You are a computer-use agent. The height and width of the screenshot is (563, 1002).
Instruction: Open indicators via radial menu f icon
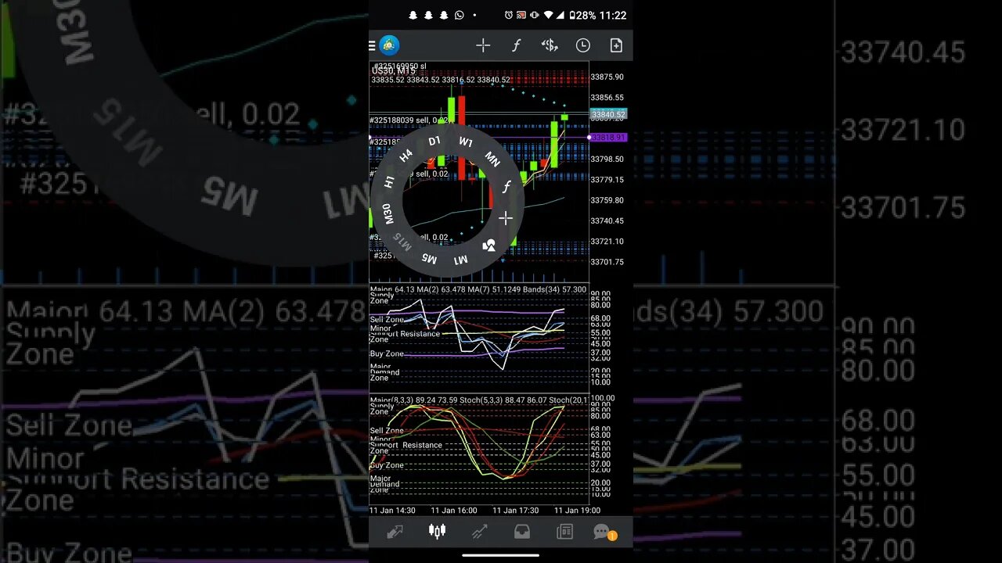[x=506, y=187]
